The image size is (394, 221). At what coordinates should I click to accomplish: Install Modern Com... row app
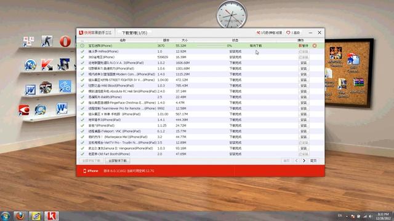(304, 74)
